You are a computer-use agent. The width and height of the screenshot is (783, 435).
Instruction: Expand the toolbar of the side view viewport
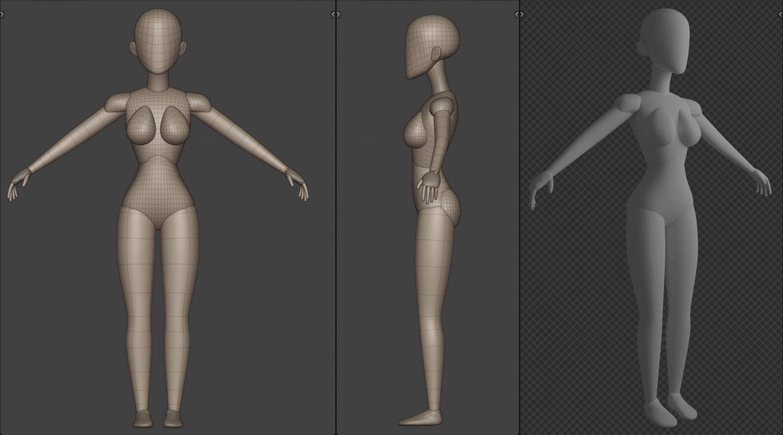pos(338,14)
